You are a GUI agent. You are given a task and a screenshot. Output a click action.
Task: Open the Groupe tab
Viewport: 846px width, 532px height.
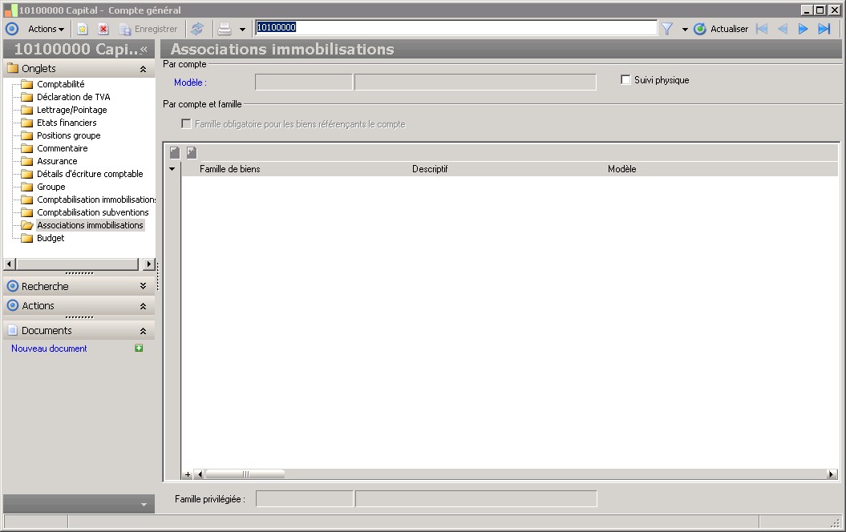[x=51, y=187]
